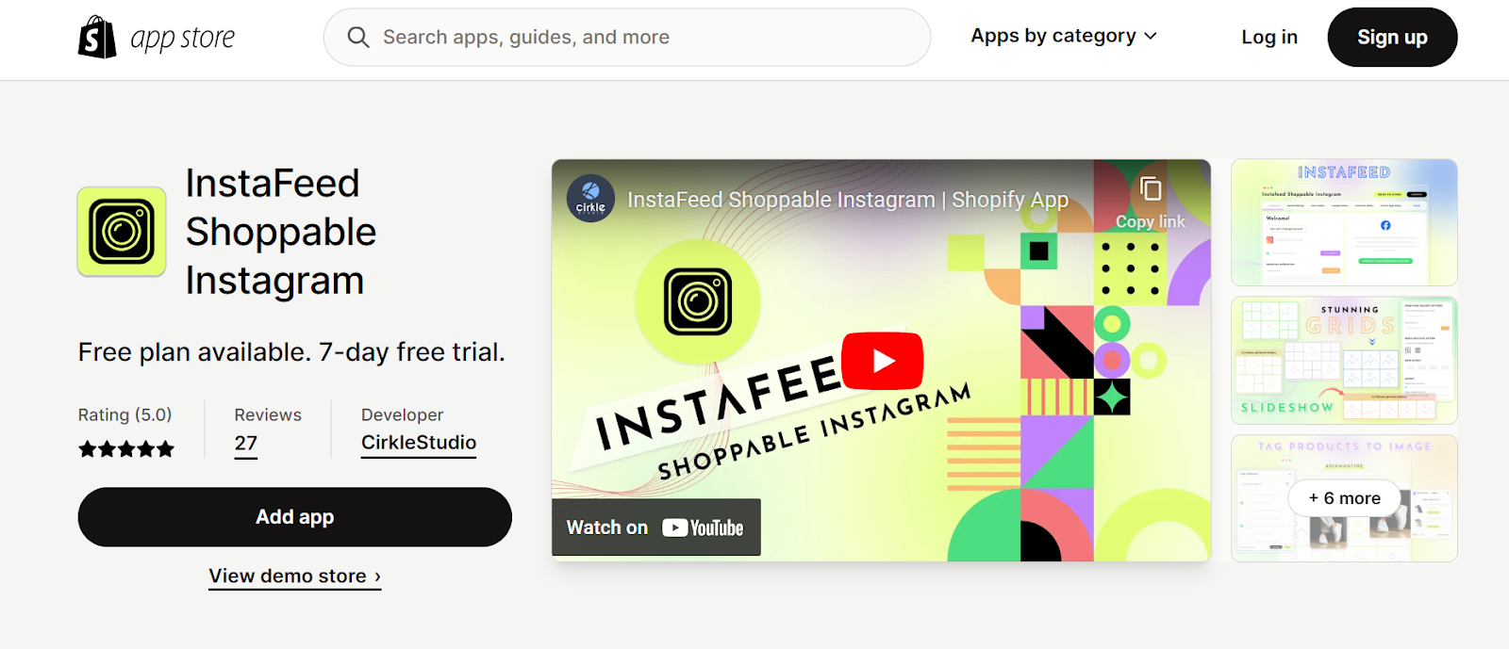
Task: Click the Sign up button
Action: [x=1392, y=37]
